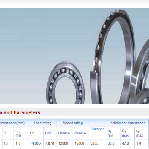Select the 'B' dimension header cell
This screenshot has width=149, height=149.
(x=8, y=133)
